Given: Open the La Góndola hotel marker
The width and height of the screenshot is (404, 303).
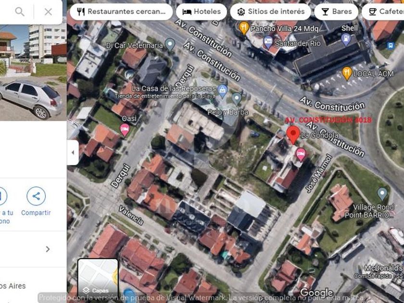Looking at the screenshot, I should [x=301, y=154].
